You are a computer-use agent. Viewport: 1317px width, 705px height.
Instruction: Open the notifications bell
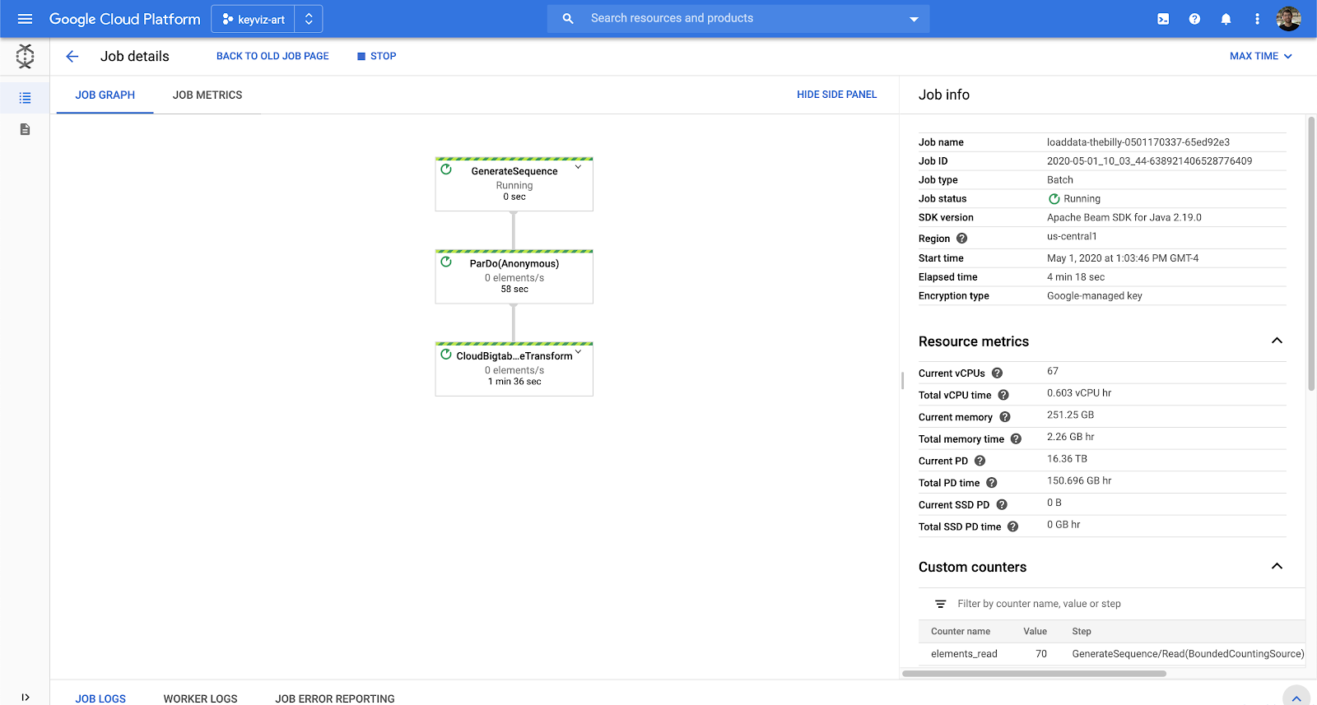(1226, 19)
